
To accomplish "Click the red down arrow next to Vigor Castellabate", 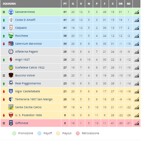I will (x=4, y=91).
